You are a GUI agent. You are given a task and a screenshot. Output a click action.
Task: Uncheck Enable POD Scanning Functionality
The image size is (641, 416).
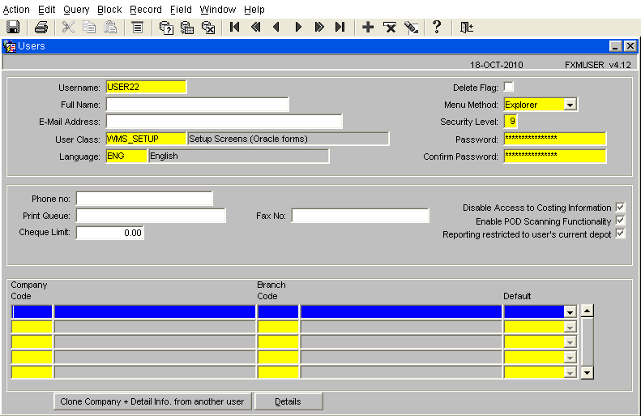pos(621,221)
